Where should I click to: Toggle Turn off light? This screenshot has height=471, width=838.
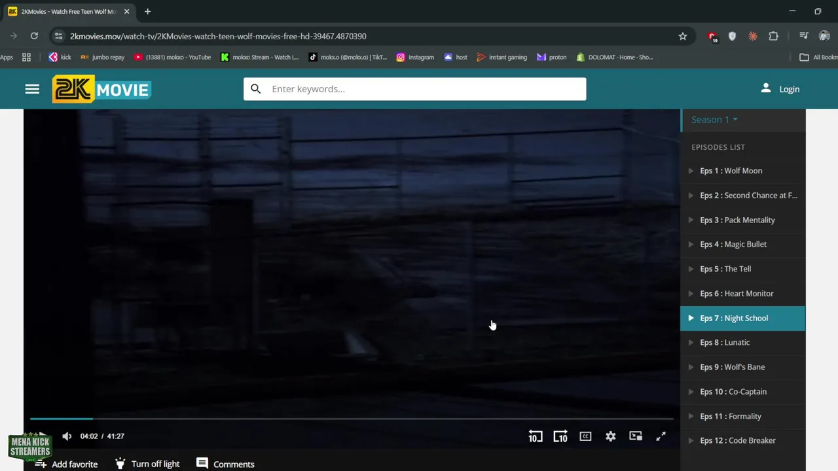tap(147, 464)
